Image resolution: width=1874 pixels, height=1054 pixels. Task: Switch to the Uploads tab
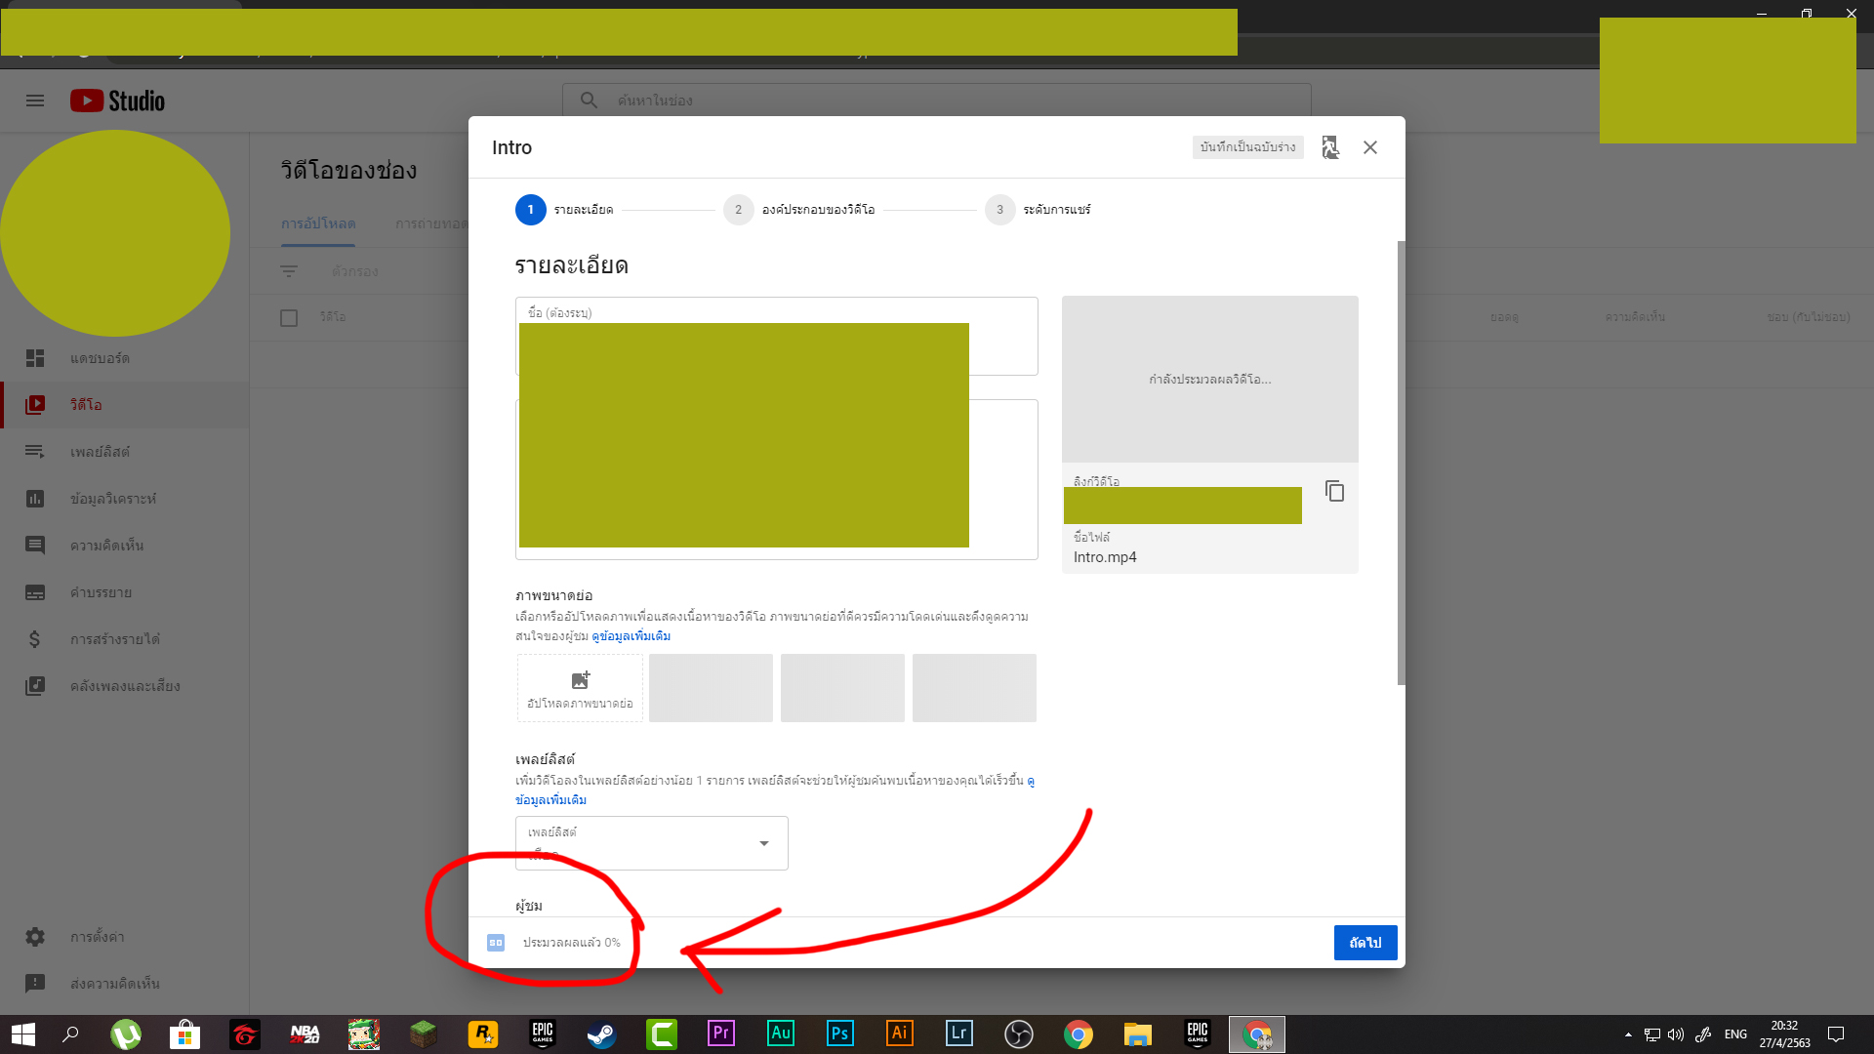(318, 223)
